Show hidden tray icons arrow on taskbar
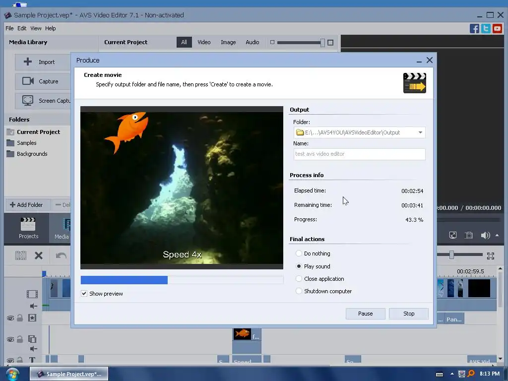This screenshot has width=508, height=381. click(x=452, y=374)
